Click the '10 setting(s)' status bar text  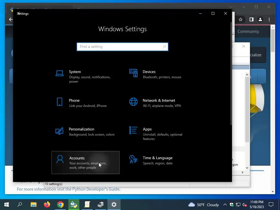coord(54,184)
